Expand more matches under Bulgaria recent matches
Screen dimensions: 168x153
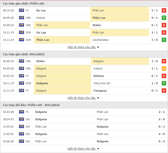83,98
